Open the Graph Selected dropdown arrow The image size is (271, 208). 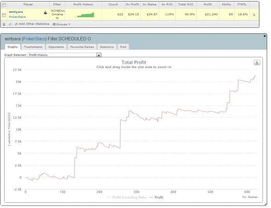[99, 55]
